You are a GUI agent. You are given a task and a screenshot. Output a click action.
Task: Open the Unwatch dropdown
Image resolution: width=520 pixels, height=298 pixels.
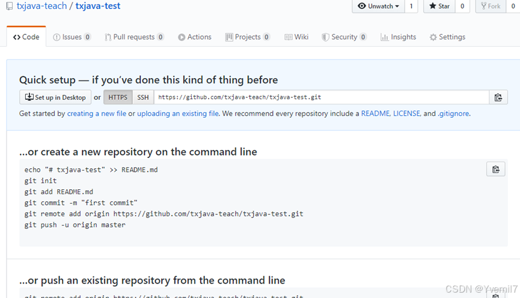(378, 6)
